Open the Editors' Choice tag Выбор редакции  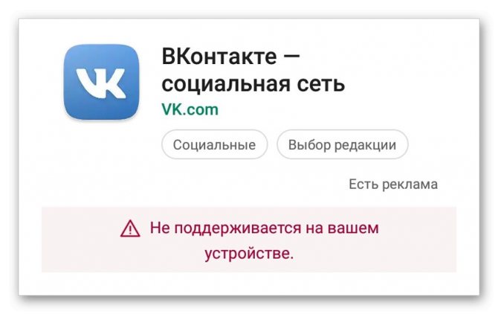342,144
